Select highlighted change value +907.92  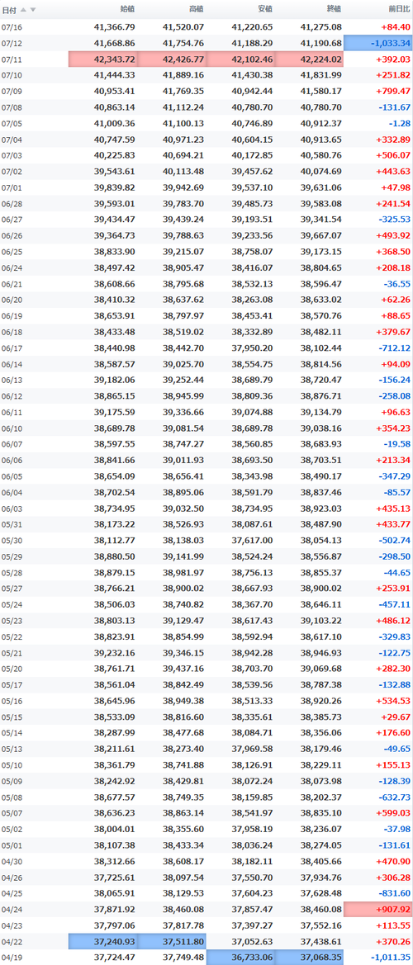(378, 909)
